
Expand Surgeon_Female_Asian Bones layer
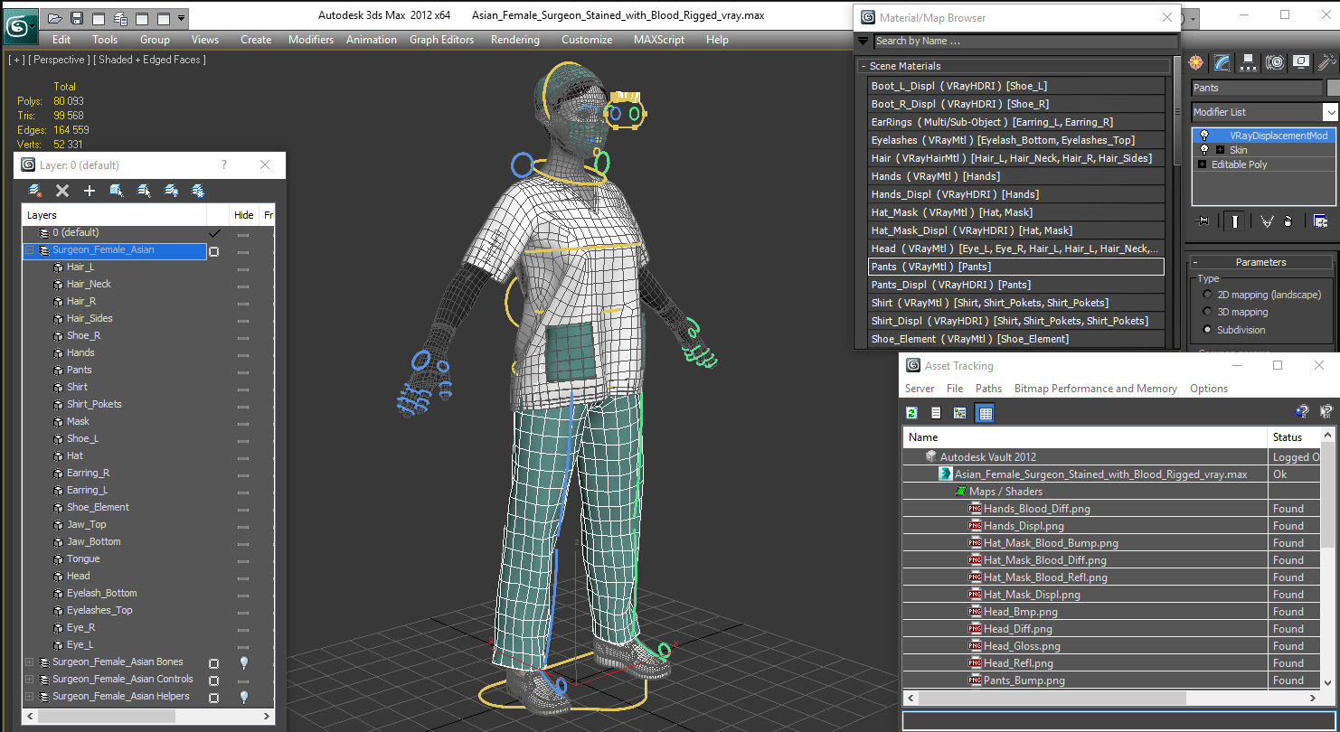pos(29,662)
